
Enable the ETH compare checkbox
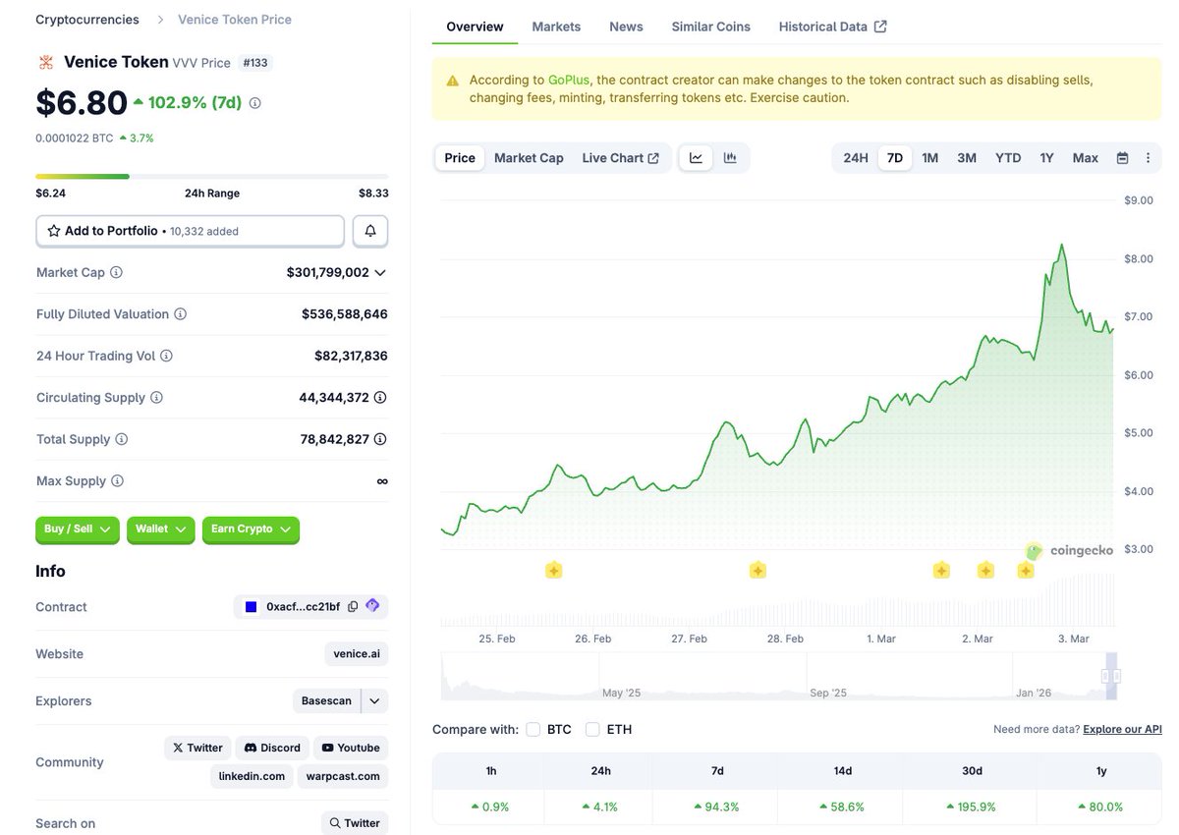[x=592, y=729]
